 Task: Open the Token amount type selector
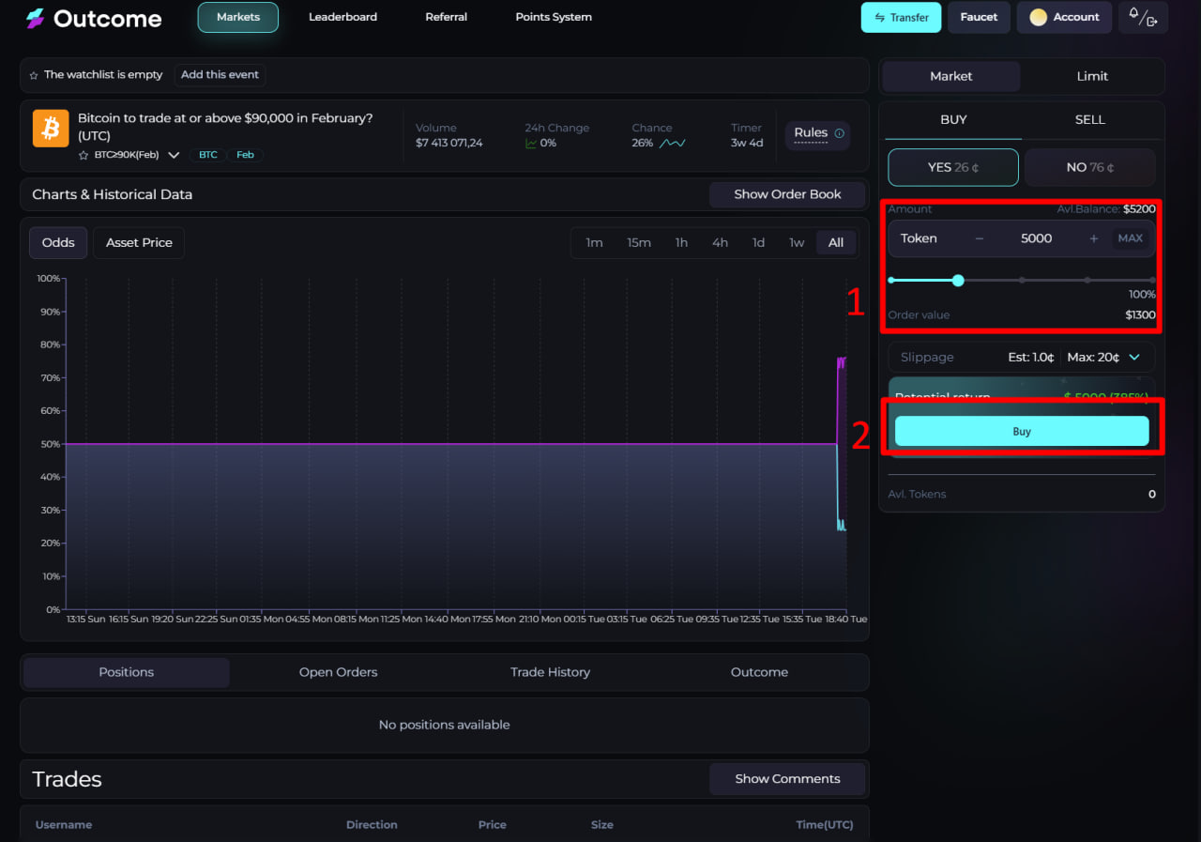(x=919, y=238)
